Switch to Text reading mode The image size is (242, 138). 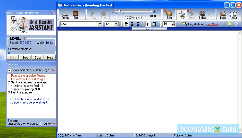point(182,15)
